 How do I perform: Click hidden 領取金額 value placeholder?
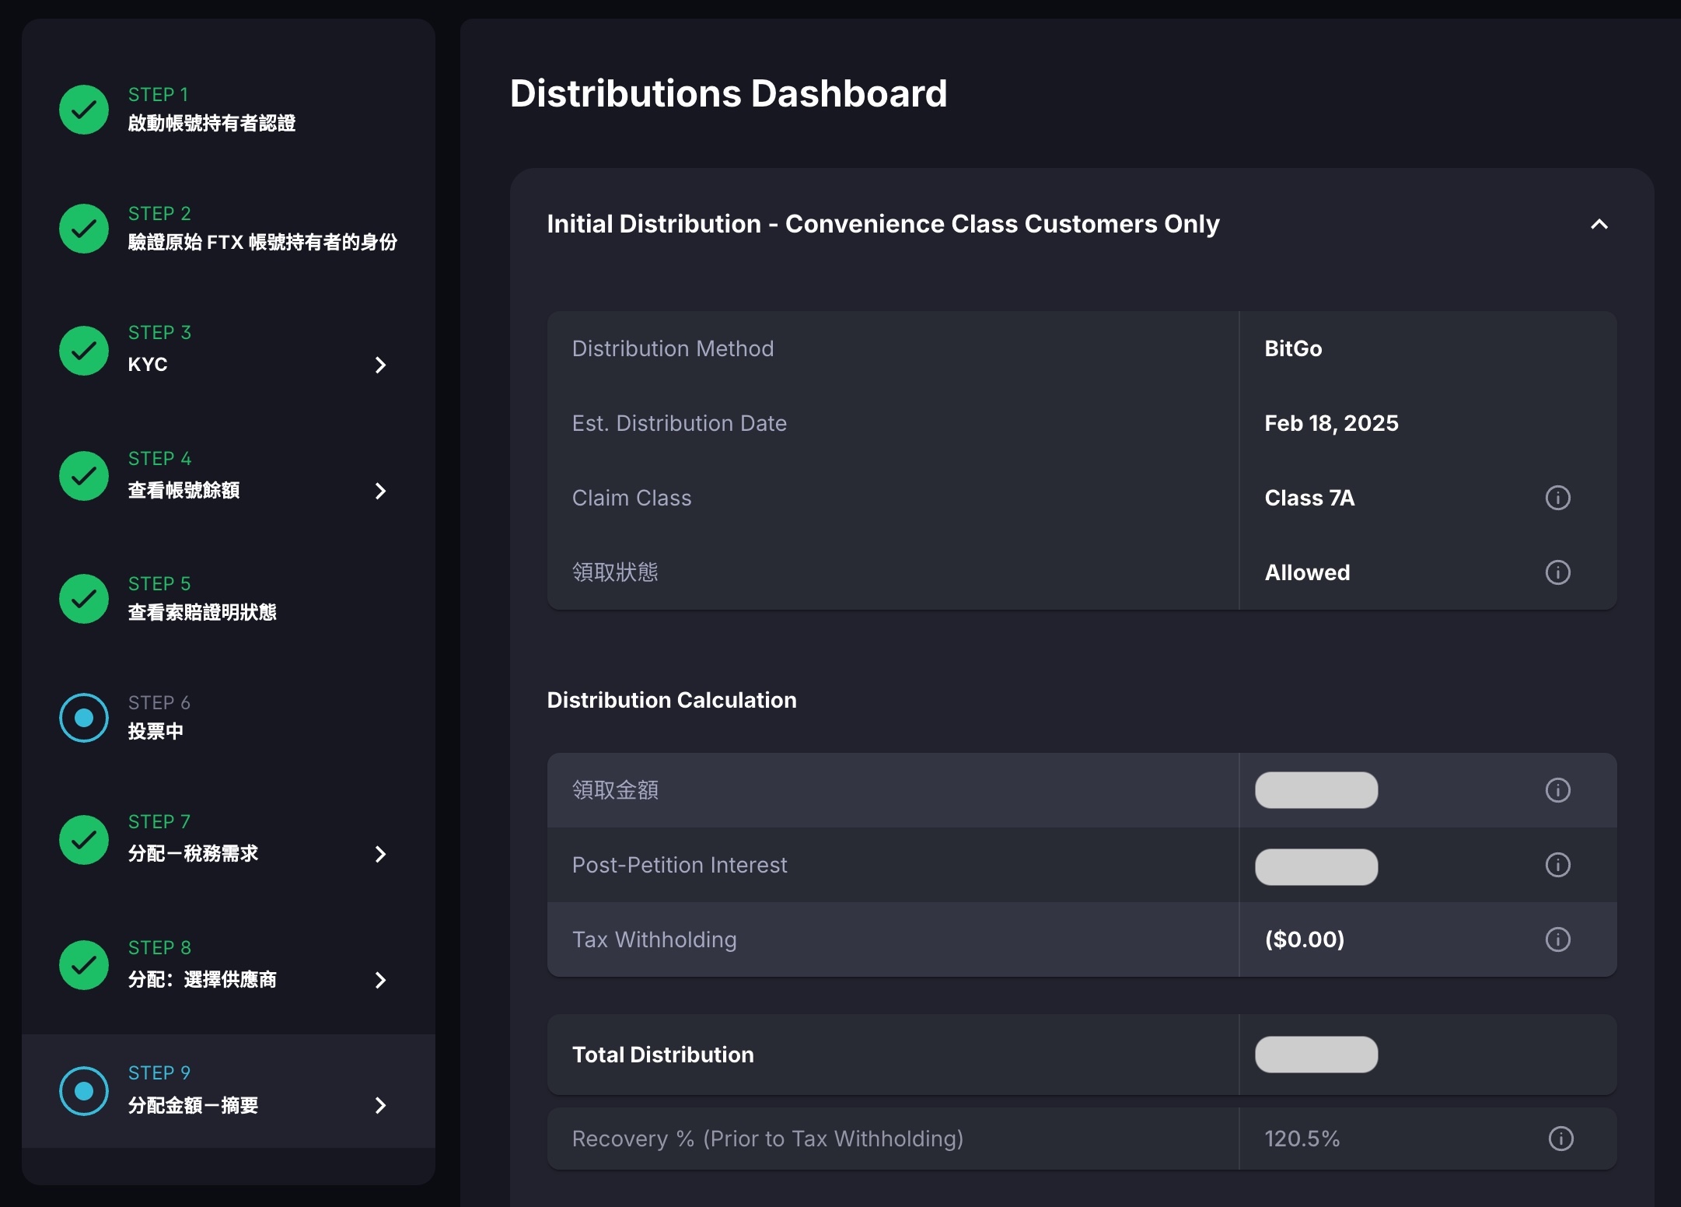tap(1316, 790)
